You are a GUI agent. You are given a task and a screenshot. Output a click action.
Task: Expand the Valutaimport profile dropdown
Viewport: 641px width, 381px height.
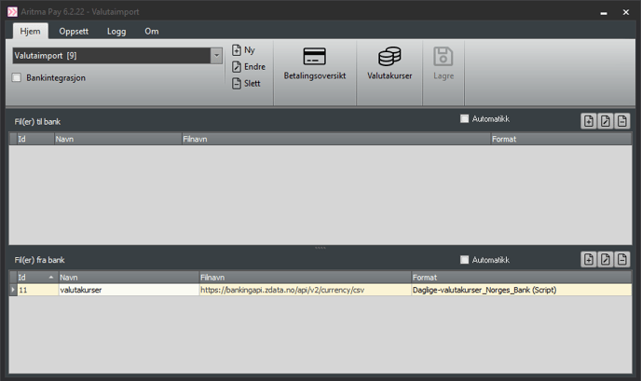click(x=217, y=56)
